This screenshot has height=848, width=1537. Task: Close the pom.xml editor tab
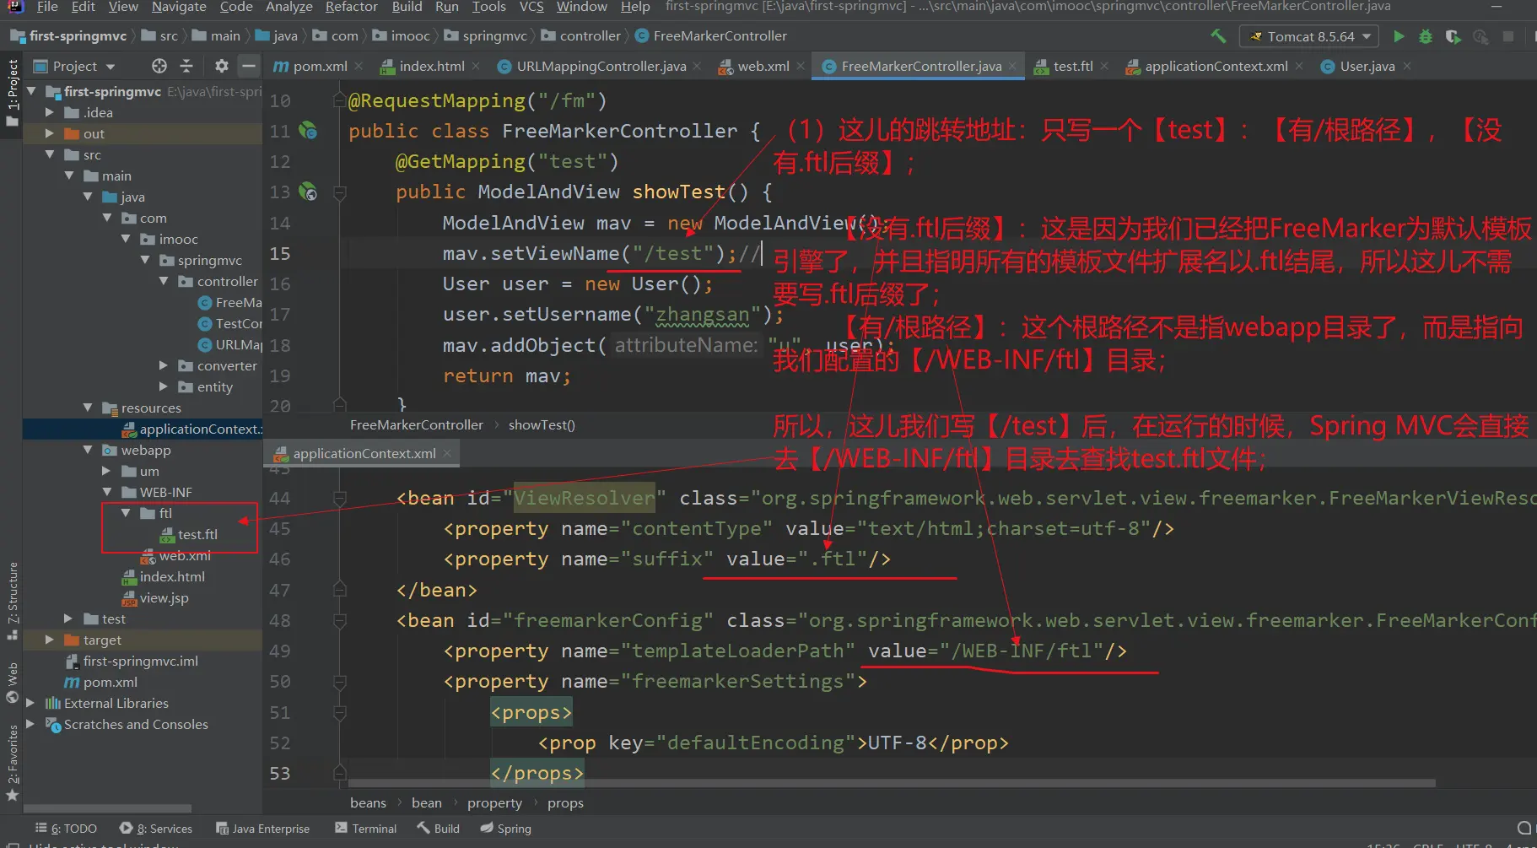coord(359,66)
